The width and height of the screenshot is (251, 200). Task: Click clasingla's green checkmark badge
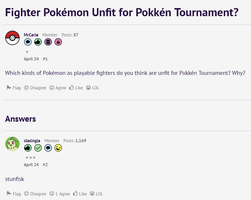tap(38, 148)
